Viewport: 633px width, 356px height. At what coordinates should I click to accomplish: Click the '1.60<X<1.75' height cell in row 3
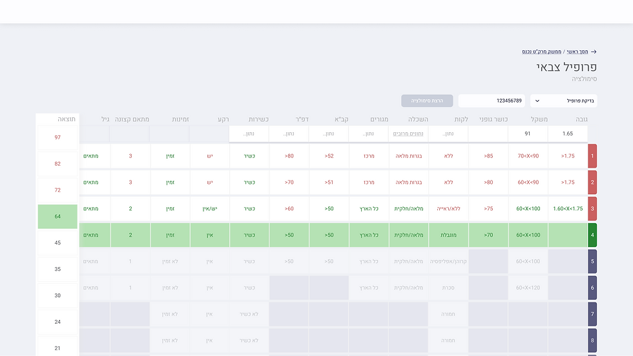(568, 208)
